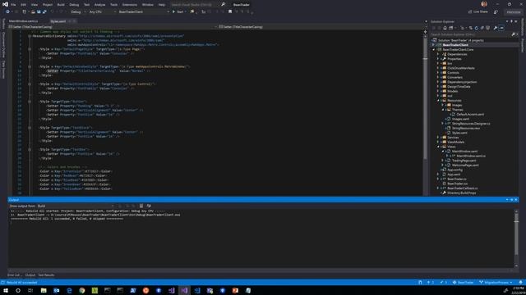Click the Properties wrench icon in Solution Explorer
The width and height of the screenshot is (526, 295).
pyautogui.click(x=495, y=28)
